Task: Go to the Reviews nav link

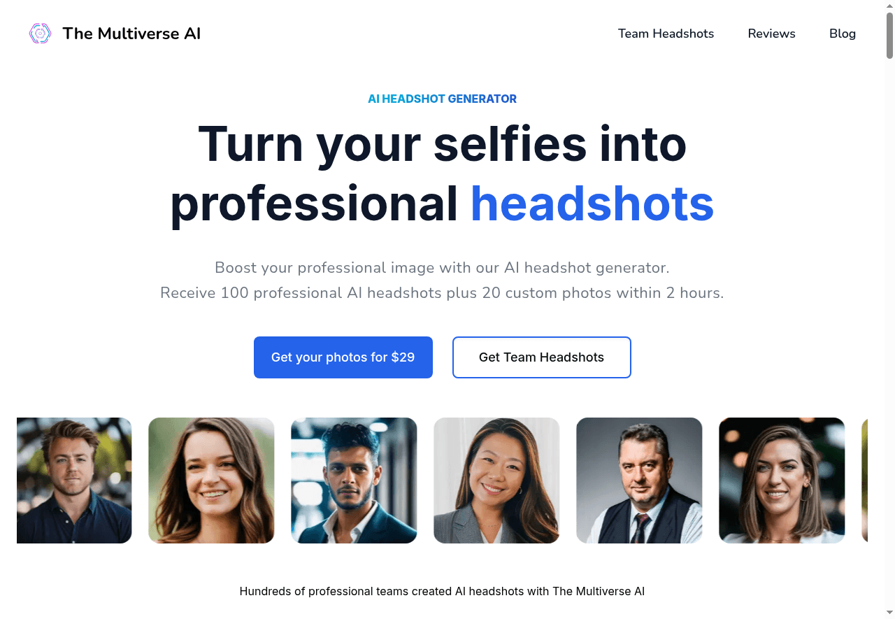Action: point(771,34)
